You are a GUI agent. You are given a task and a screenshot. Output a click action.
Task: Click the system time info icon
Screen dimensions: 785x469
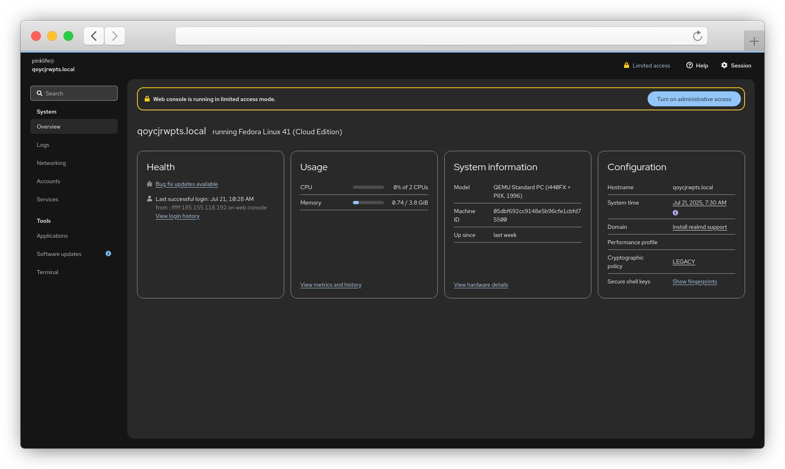tap(675, 213)
